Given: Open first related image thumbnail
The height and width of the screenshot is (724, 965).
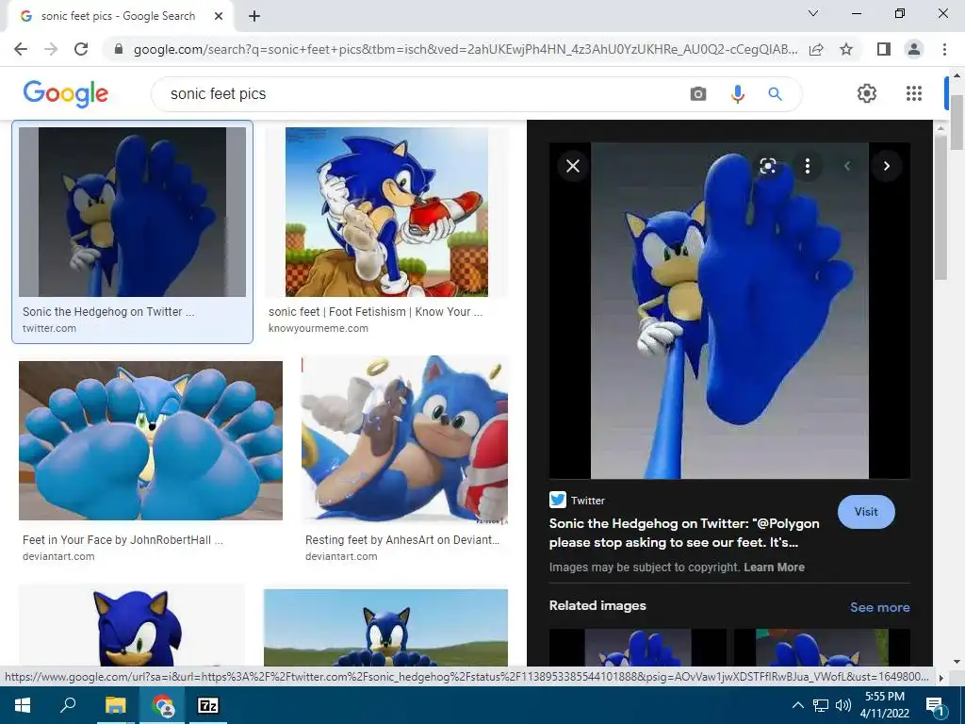Looking at the screenshot, I should [638, 647].
